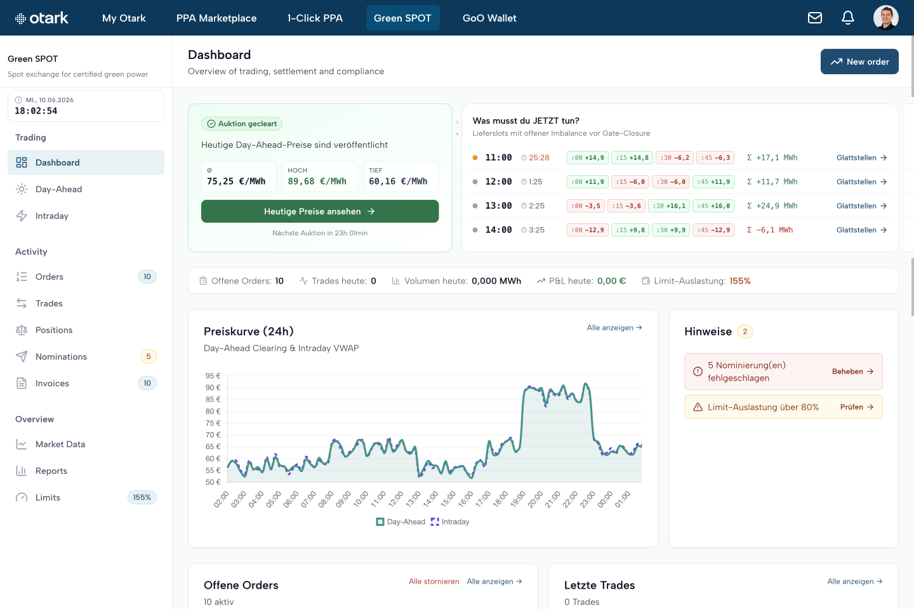Toggle the Day-Ahead legend entry
The height and width of the screenshot is (609, 914).
click(401, 521)
